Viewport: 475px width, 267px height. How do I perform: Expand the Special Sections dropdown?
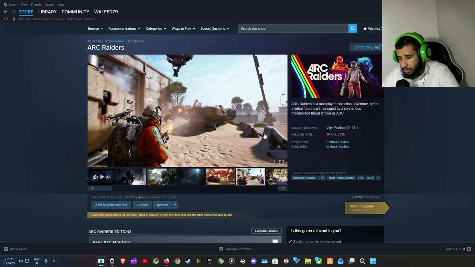[x=215, y=29]
